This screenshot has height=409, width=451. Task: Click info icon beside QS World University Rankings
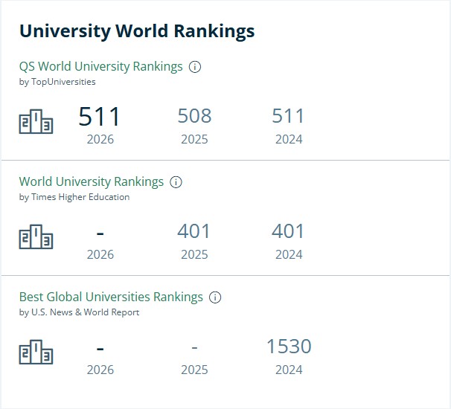click(195, 67)
